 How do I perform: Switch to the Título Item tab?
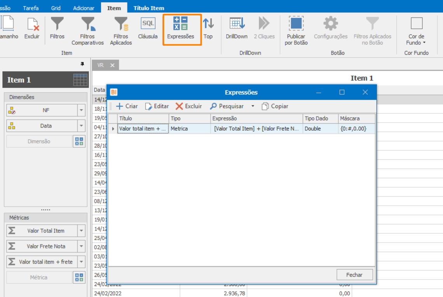click(148, 8)
